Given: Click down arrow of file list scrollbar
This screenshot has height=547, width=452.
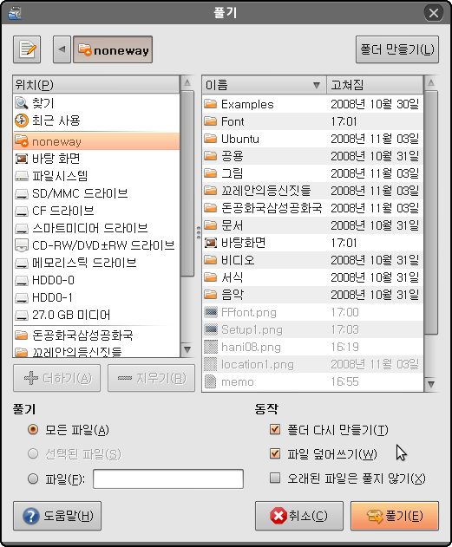Looking at the screenshot, I should [431, 384].
